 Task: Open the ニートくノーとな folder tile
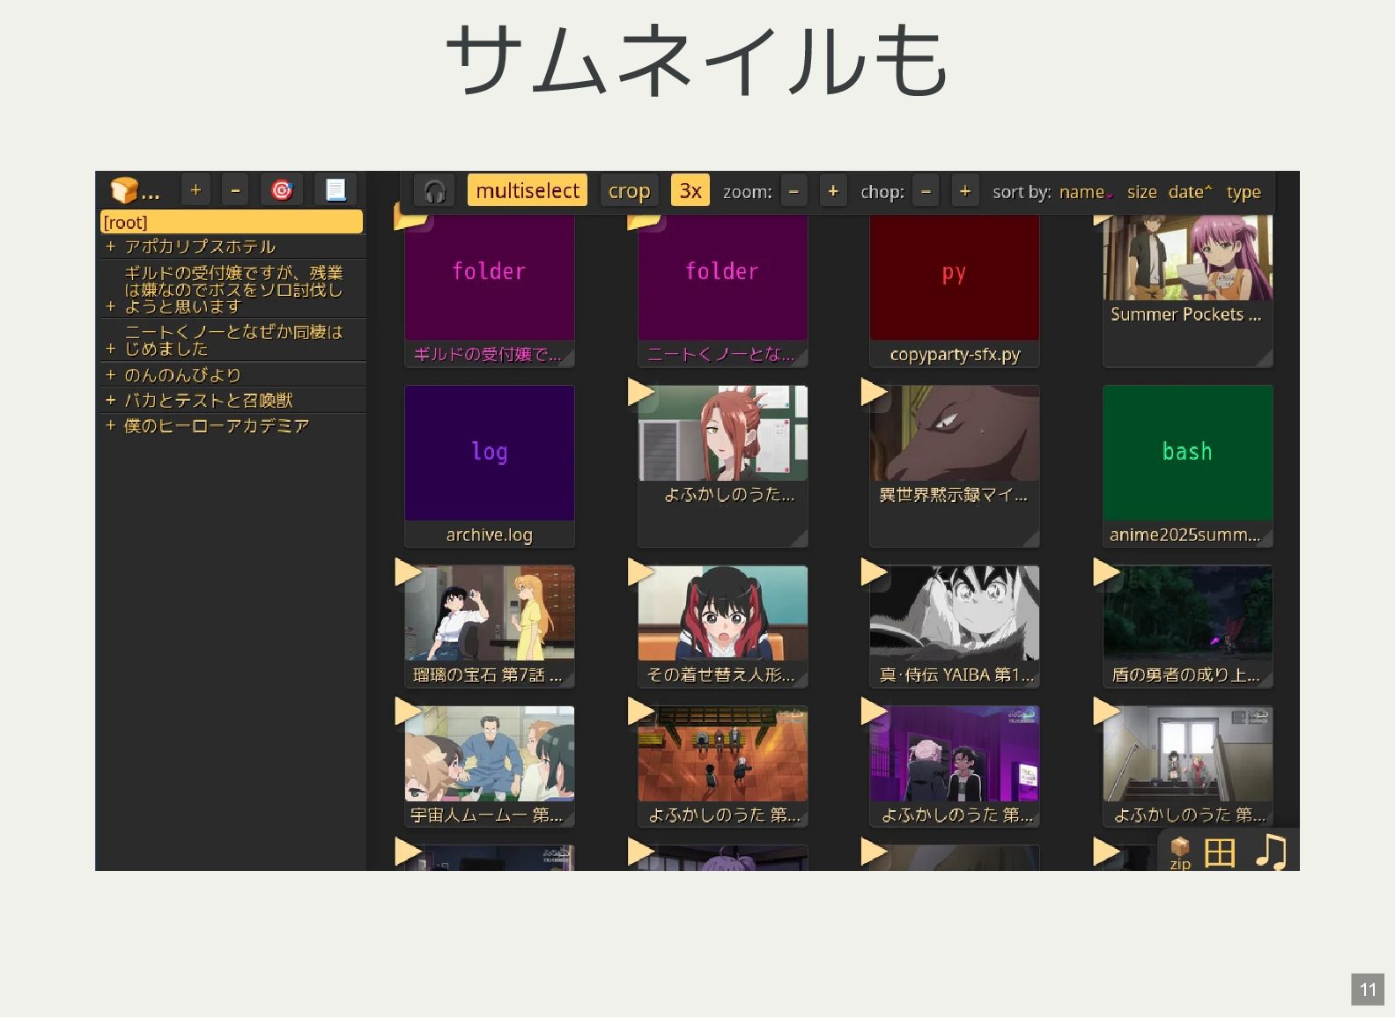click(x=722, y=291)
